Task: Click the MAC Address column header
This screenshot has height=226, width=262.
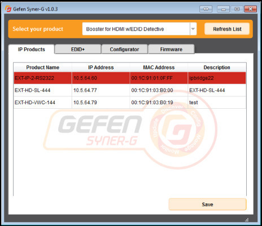Action: (159, 68)
